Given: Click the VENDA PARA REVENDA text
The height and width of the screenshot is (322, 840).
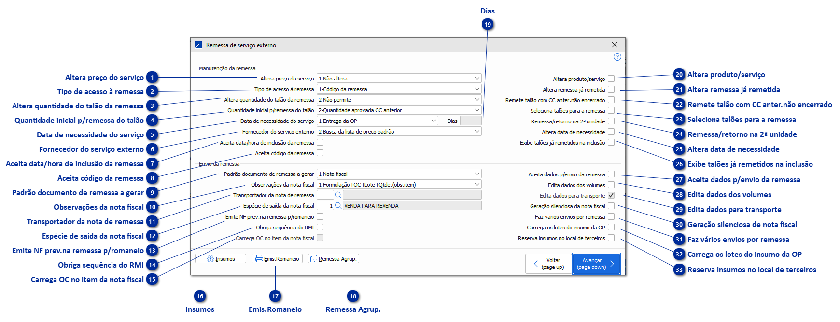Looking at the screenshot, I should (x=371, y=206).
